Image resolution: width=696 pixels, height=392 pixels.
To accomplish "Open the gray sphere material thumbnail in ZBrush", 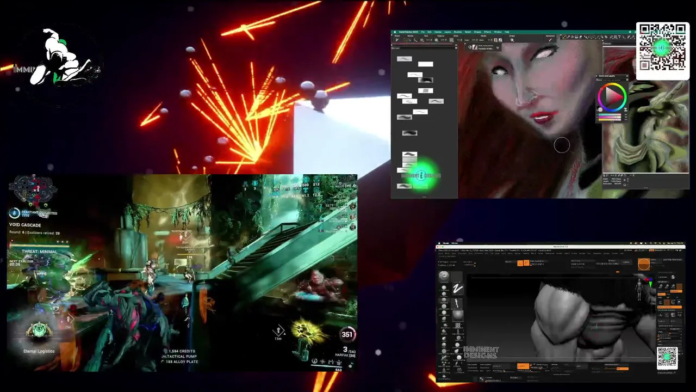I will (x=457, y=315).
